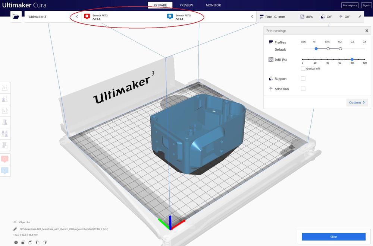This screenshot has height=246, width=373.
Task: Click red extruder 1 Extrudr PETG icon
Action: coord(87,16)
